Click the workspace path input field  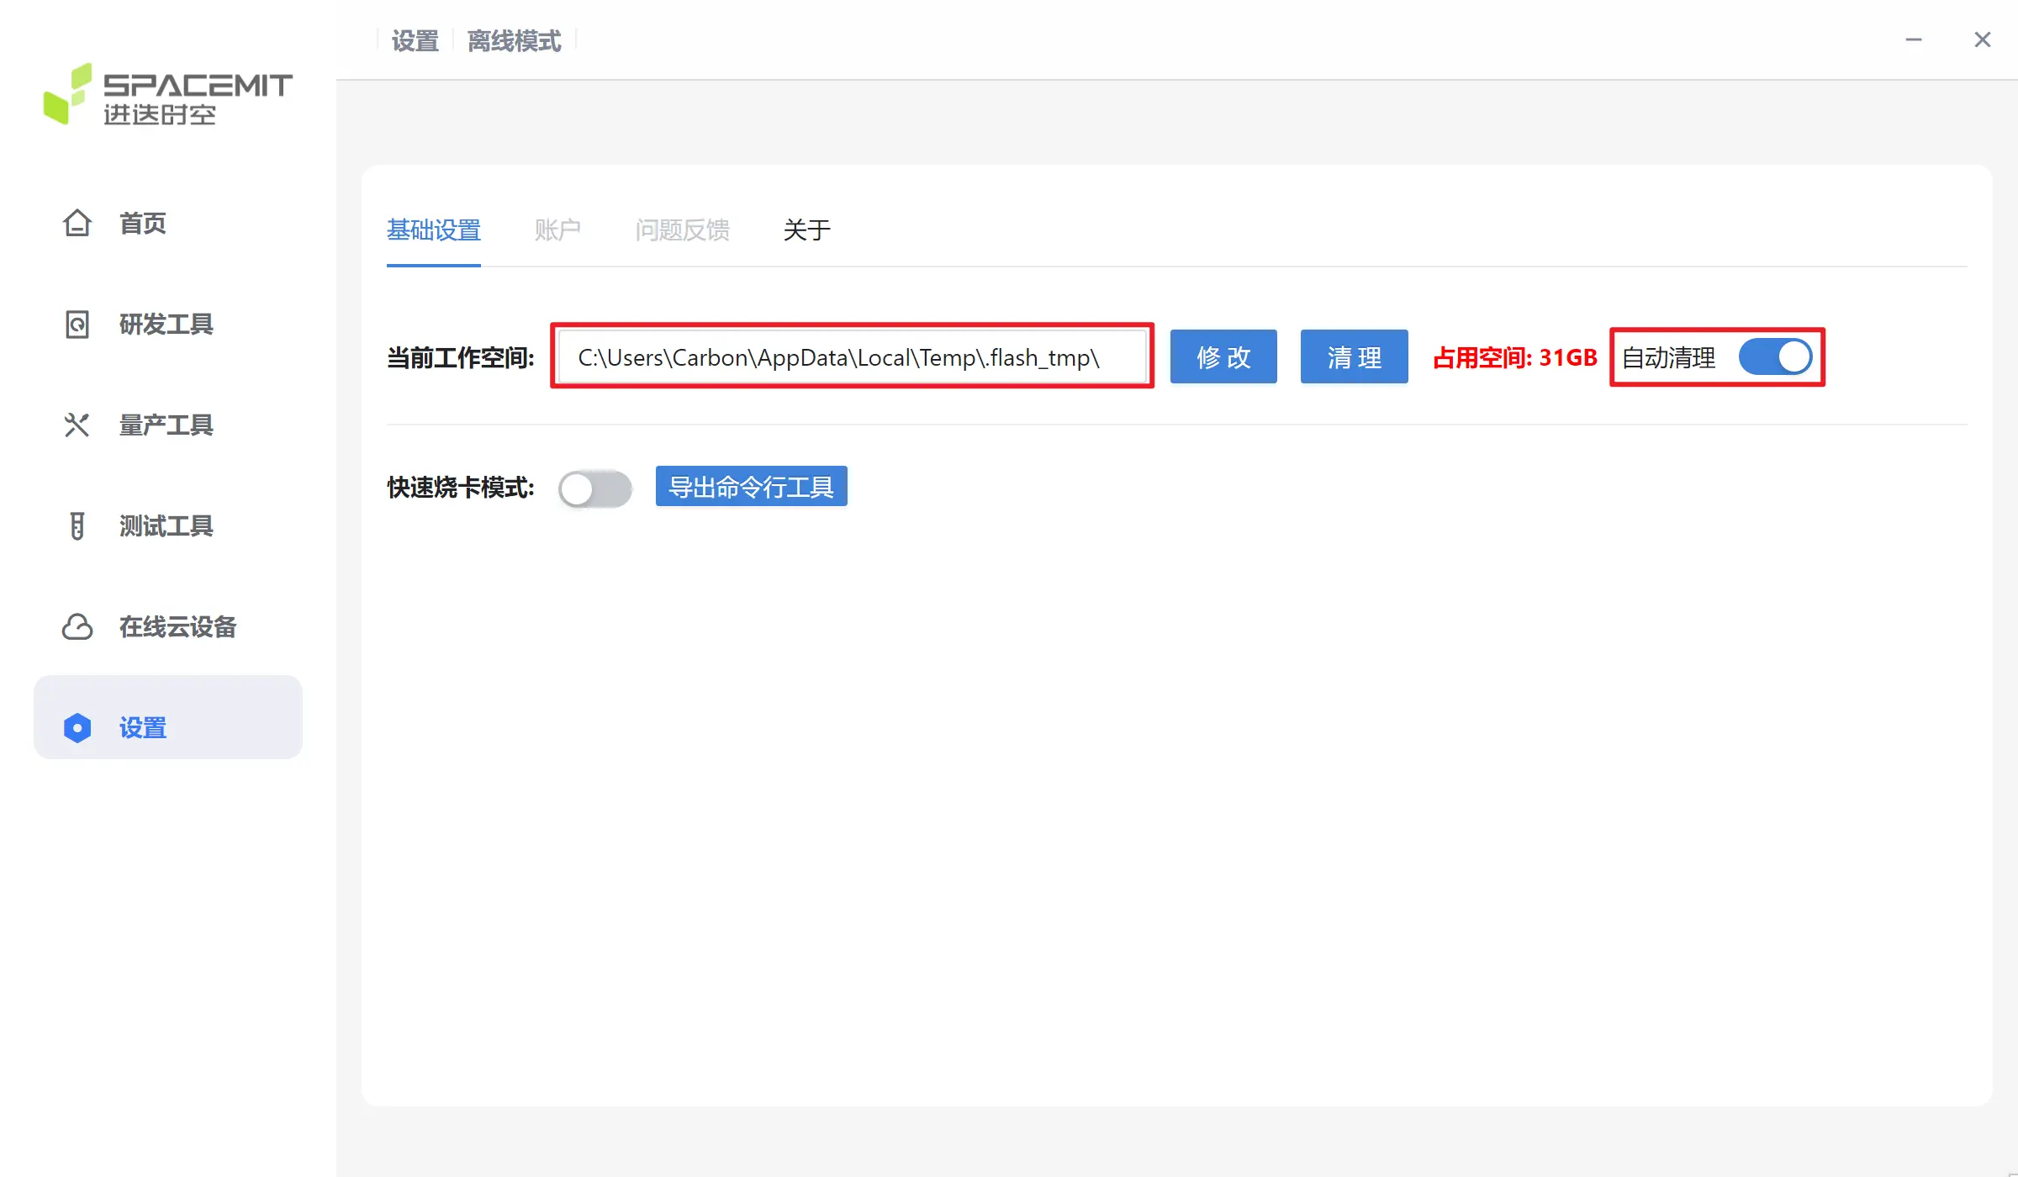point(852,357)
